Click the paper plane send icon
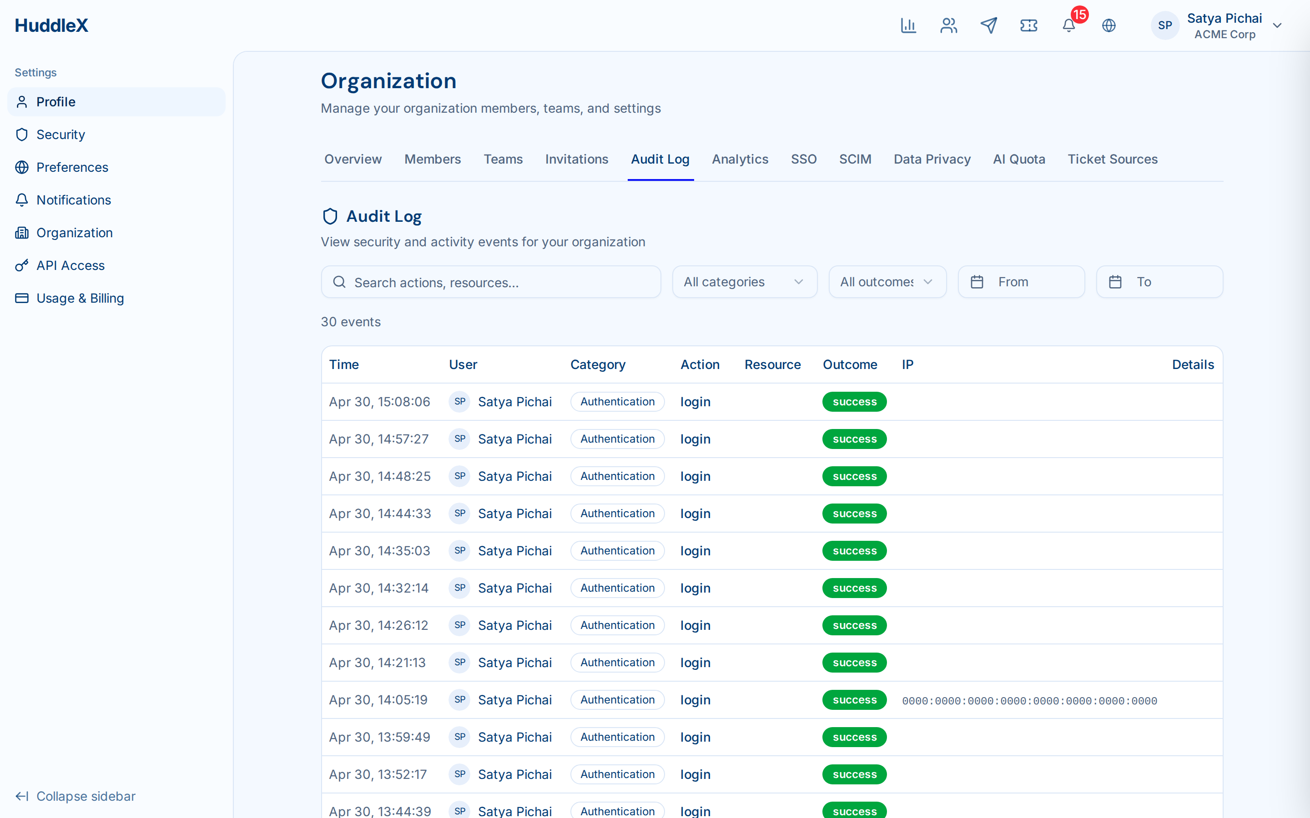This screenshot has height=818, width=1310. pyautogui.click(x=988, y=25)
